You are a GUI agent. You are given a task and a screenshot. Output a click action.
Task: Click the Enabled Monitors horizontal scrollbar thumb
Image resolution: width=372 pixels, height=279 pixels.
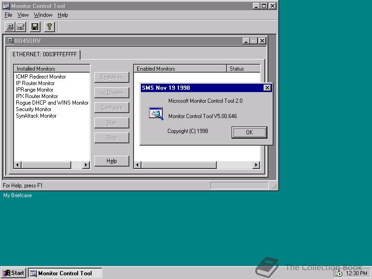coord(179,165)
